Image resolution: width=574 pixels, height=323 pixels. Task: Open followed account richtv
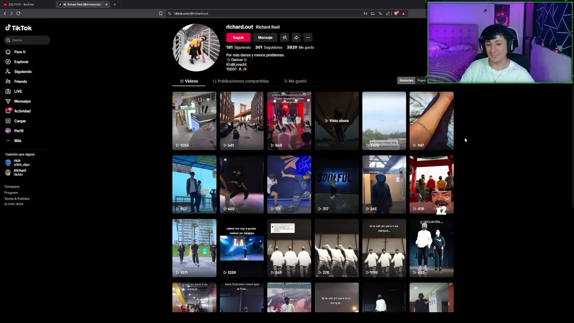coord(16,172)
